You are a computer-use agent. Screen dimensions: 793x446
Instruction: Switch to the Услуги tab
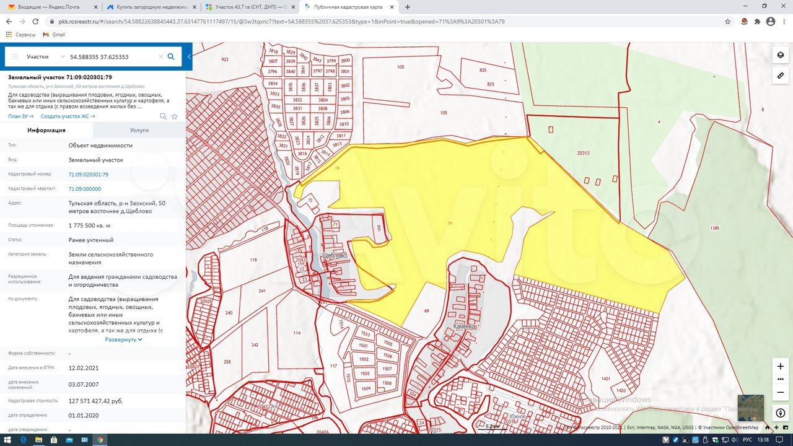pos(139,130)
